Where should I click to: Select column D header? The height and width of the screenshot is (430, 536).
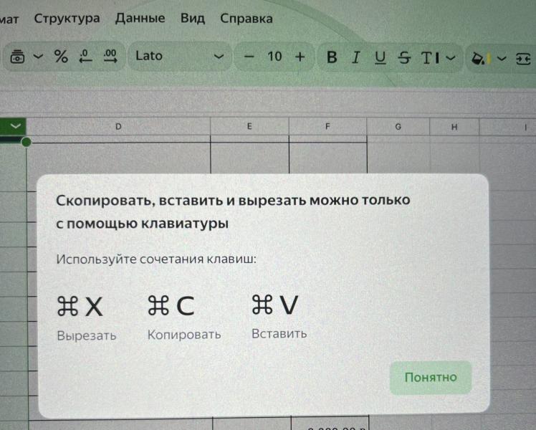tap(118, 126)
